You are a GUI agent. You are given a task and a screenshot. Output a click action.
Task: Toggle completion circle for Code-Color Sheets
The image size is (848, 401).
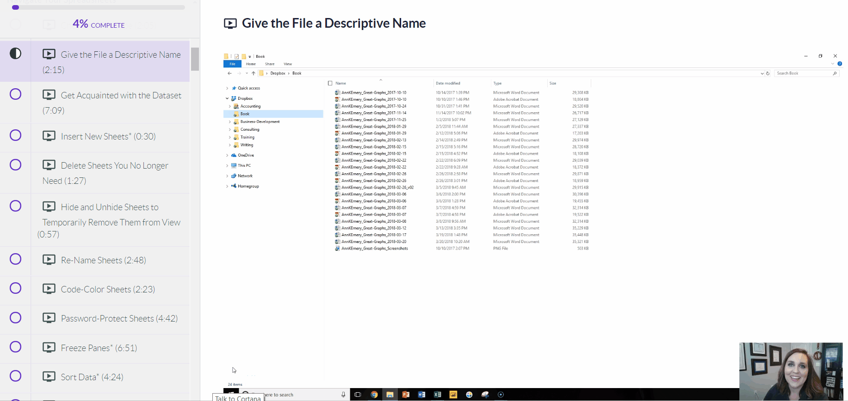(x=16, y=288)
